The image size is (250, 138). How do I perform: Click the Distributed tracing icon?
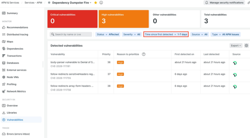point(4,34)
